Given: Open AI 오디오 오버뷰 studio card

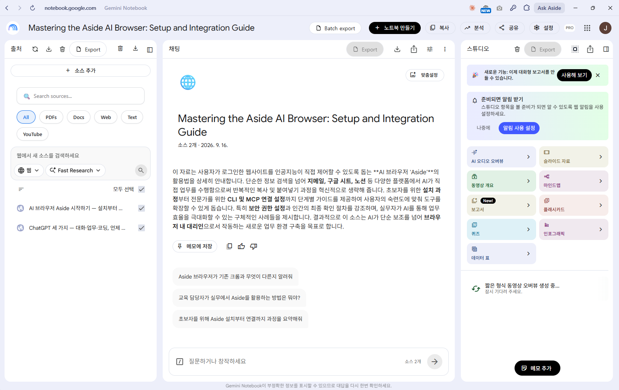Looking at the screenshot, I should coord(501,157).
